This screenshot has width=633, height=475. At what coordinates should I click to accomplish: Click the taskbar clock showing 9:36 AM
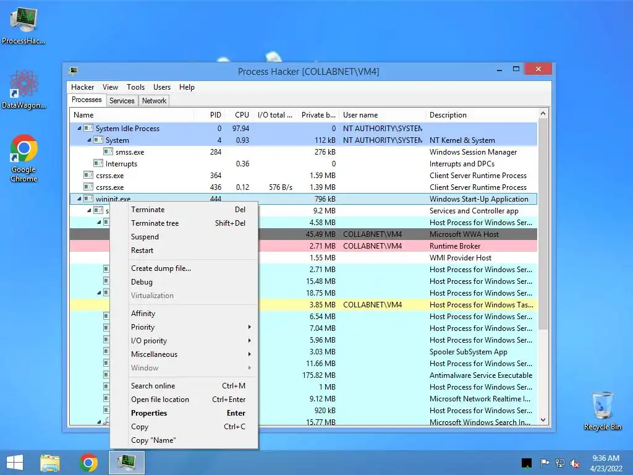click(x=606, y=463)
